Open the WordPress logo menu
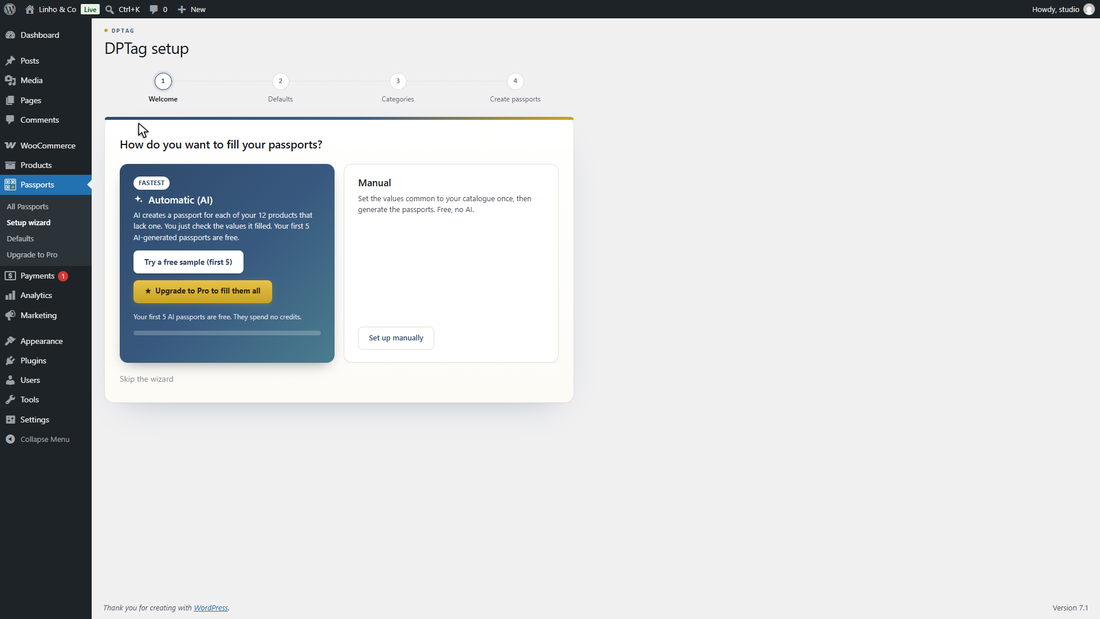The image size is (1100, 619). point(10,9)
